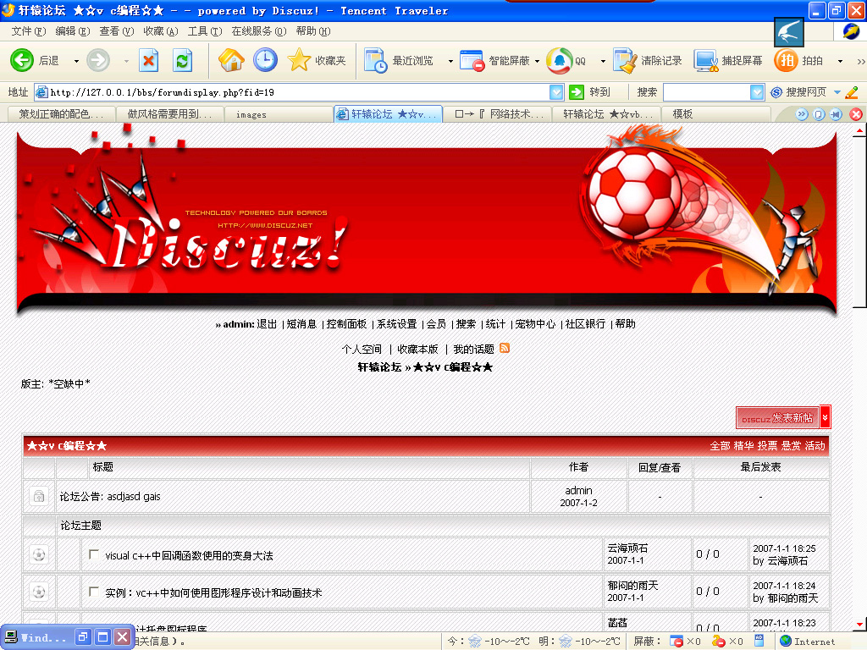The width and height of the screenshot is (867, 650).
Task: Open 最近浏览 recent browsing button
Action: click(x=399, y=60)
